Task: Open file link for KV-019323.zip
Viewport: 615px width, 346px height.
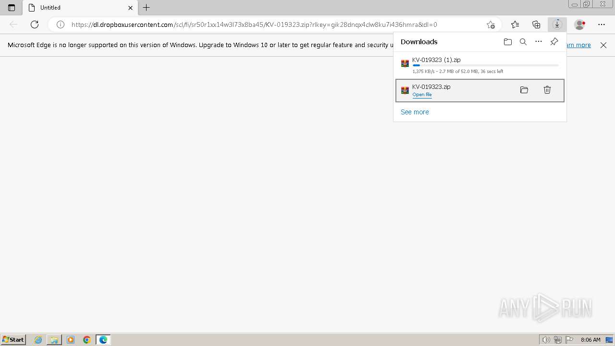Action: 422,95
